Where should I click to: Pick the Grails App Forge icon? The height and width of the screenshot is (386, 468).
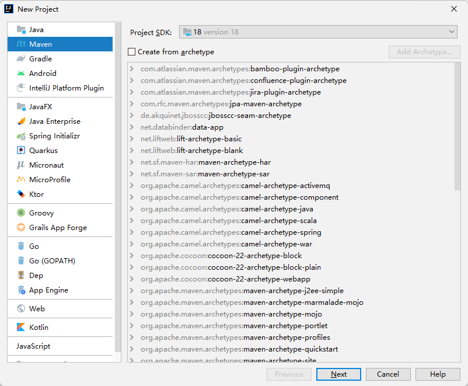point(21,228)
